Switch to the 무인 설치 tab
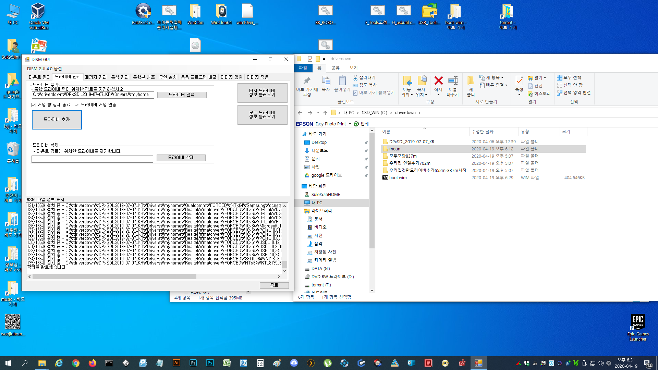The width and height of the screenshot is (658, 370). pyautogui.click(x=168, y=77)
